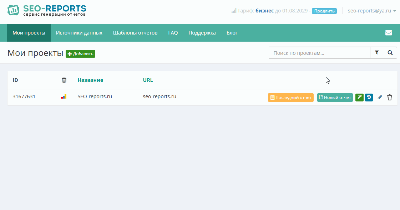
Task: Click the Мои проекты page heading
Action: pyautogui.click(x=35, y=53)
